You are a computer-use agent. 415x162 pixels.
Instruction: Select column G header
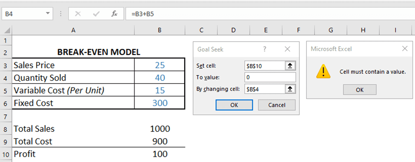point(331,31)
